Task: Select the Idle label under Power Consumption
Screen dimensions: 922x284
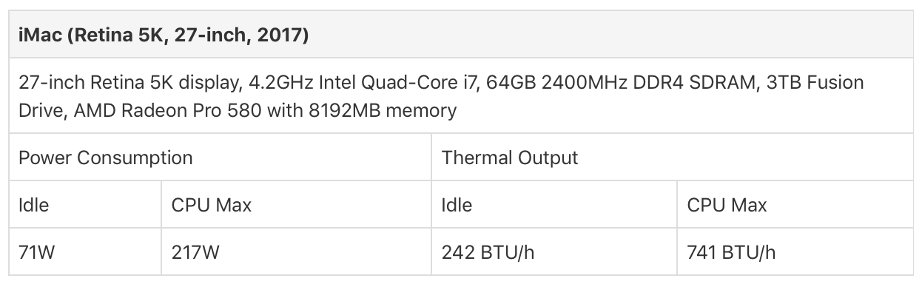Action: tap(34, 205)
